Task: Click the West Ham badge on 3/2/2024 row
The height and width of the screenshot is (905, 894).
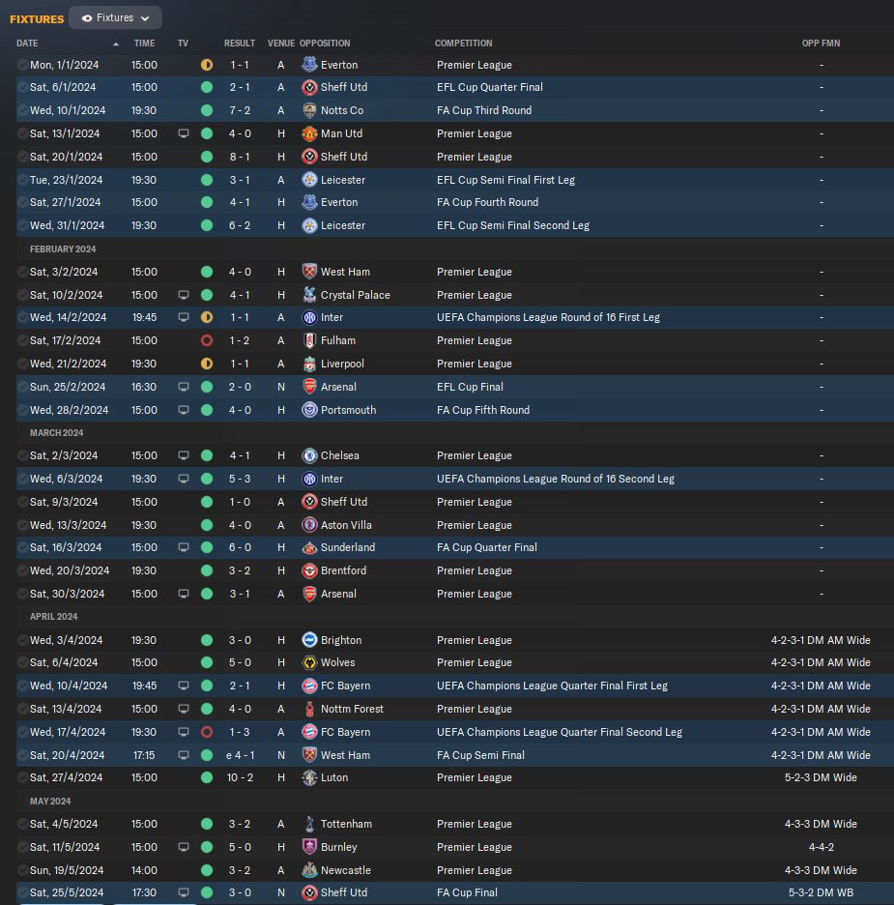Action: point(309,272)
